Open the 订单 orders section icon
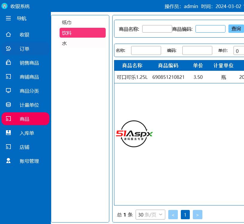Image resolution: width=244 pixels, height=224 pixels. [8, 49]
